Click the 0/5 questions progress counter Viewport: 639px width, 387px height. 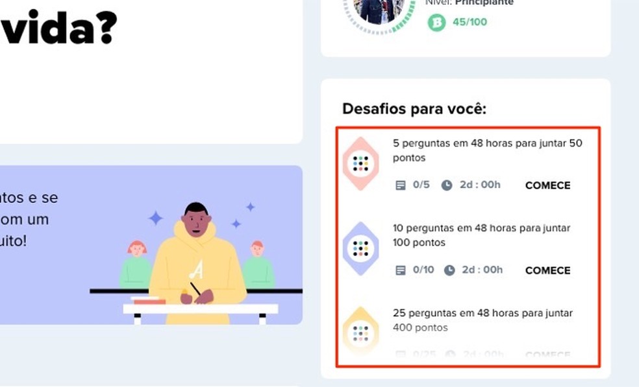pyautogui.click(x=421, y=185)
